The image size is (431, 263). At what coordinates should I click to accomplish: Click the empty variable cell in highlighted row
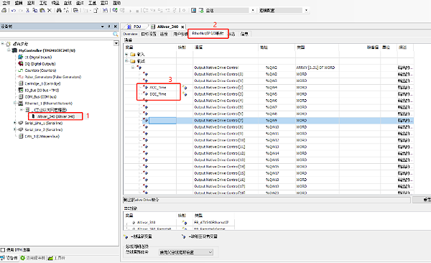[162, 121]
